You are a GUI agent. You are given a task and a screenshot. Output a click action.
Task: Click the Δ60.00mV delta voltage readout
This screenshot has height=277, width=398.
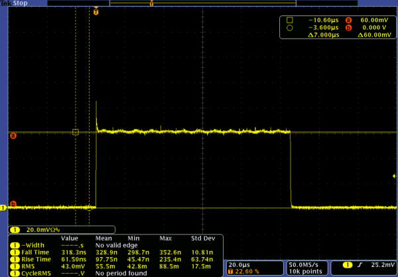click(374, 35)
